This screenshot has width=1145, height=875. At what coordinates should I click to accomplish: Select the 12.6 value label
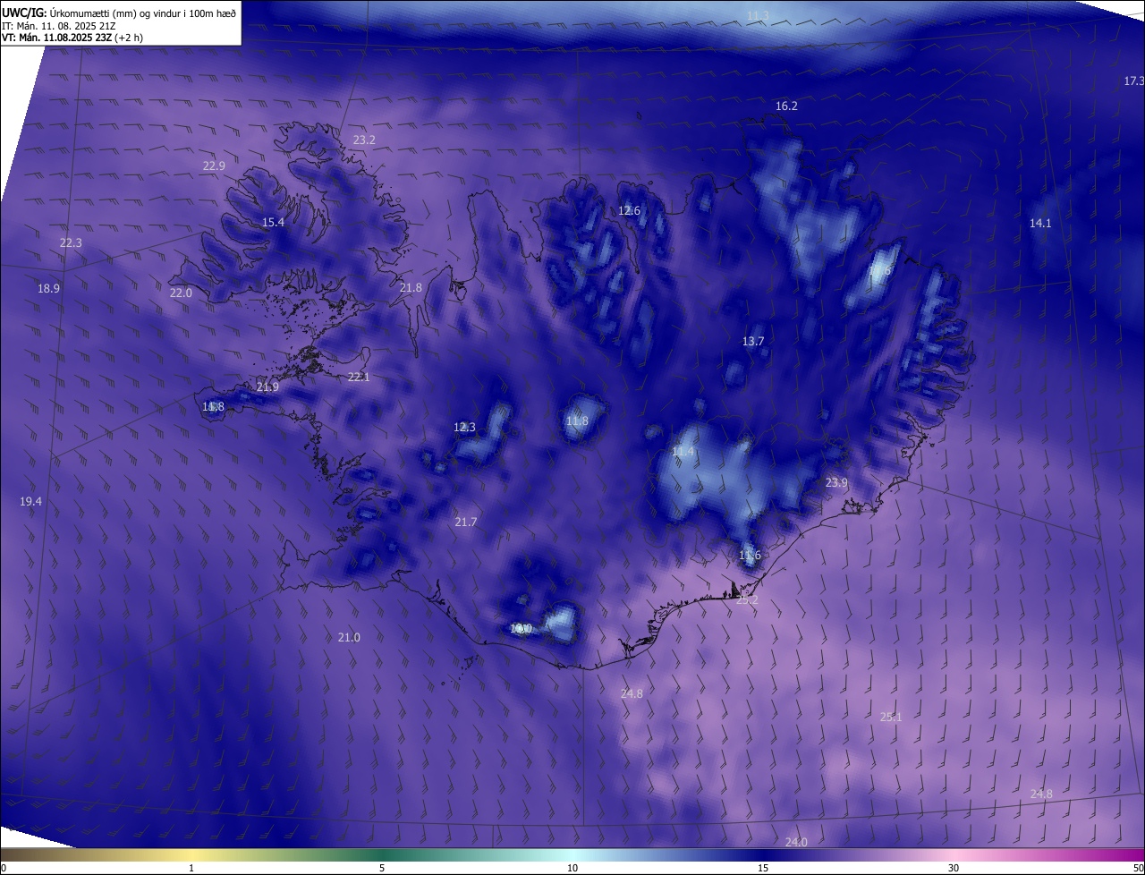(x=629, y=210)
